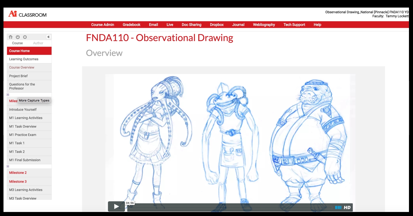Open M1 Learning Activities

pyautogui.click(x=29, y=118)
